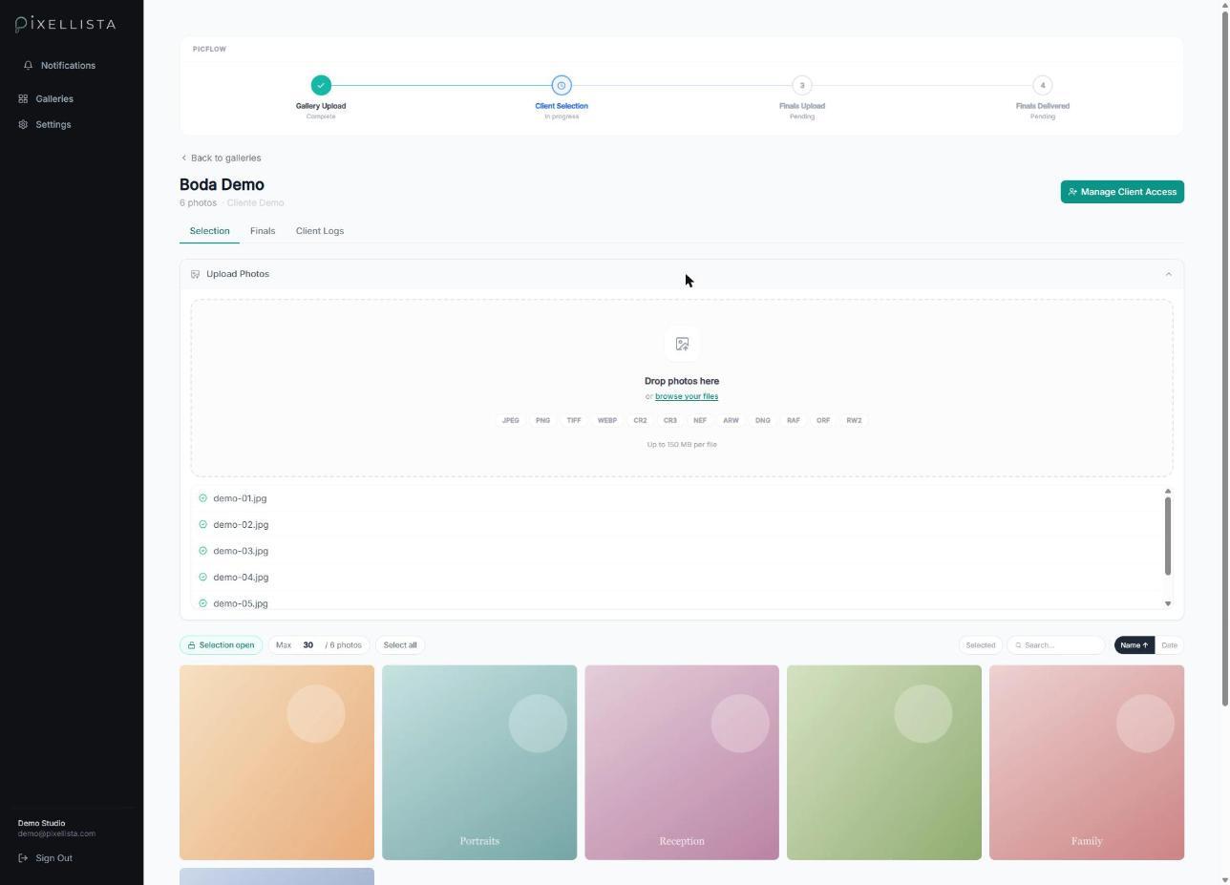This screenshot has width=1230, height=885.
Task: Select the completed Gallery Upload step checkmark
Action: (x=321, y=86)
